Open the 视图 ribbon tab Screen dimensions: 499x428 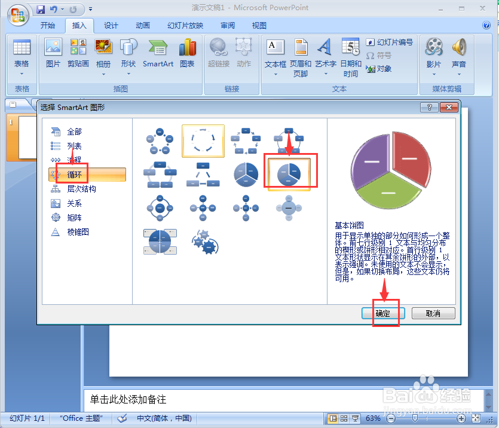259,26
